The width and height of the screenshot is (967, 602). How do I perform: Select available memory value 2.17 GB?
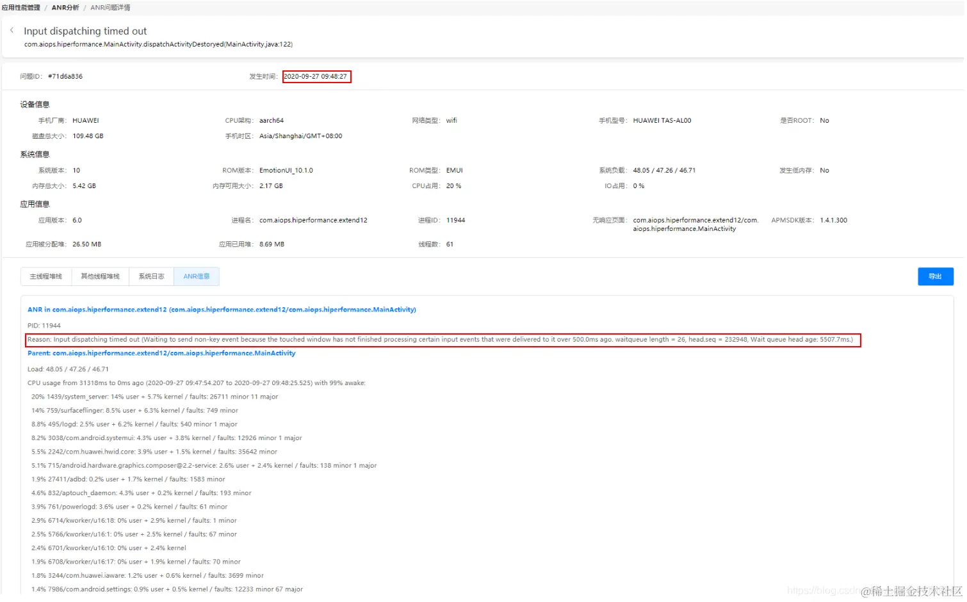tap(271, 186)
